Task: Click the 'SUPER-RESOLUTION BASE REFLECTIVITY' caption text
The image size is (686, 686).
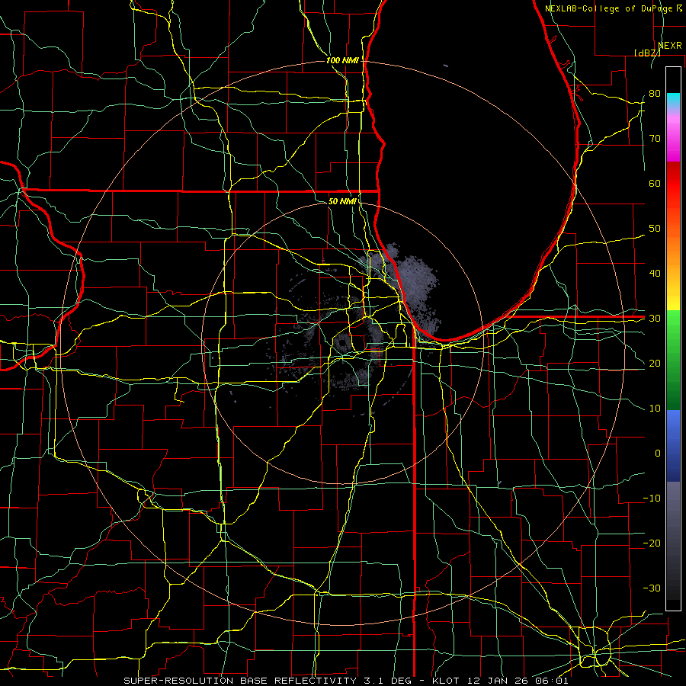Action: (240, 681)
